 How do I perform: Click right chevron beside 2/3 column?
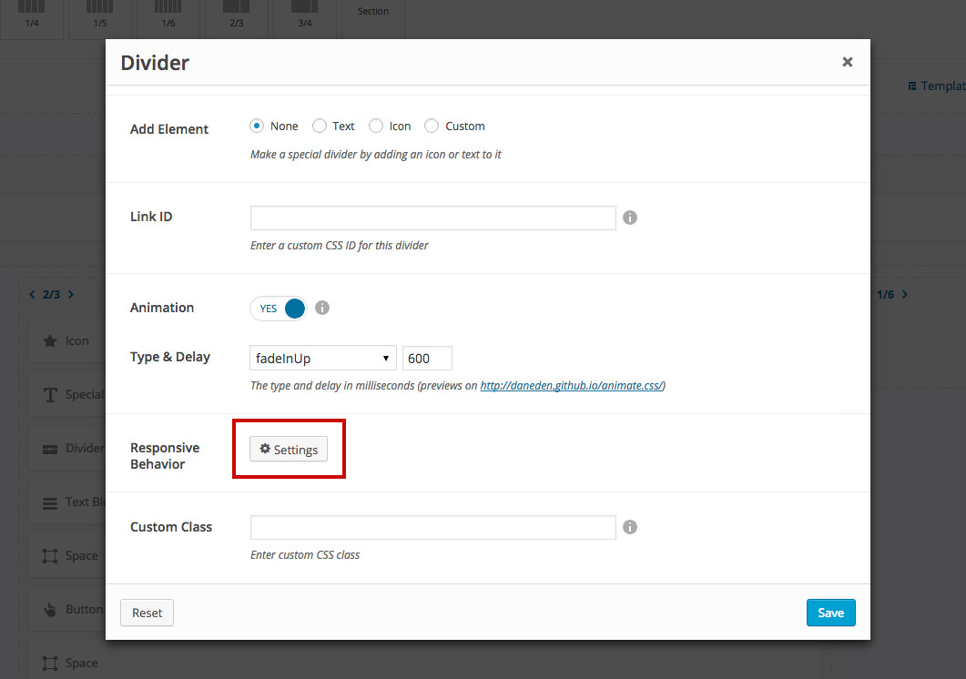[x=71, y=295]
